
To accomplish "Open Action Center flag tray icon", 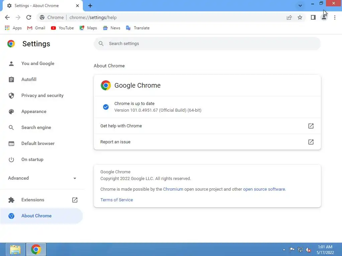I will coord(292,250).
